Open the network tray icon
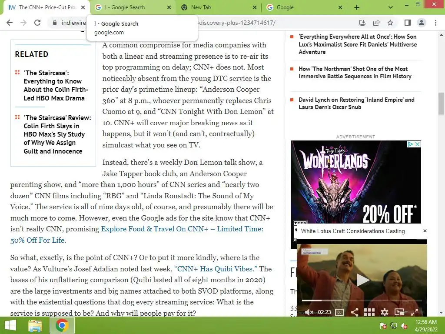 pos(394,326)
